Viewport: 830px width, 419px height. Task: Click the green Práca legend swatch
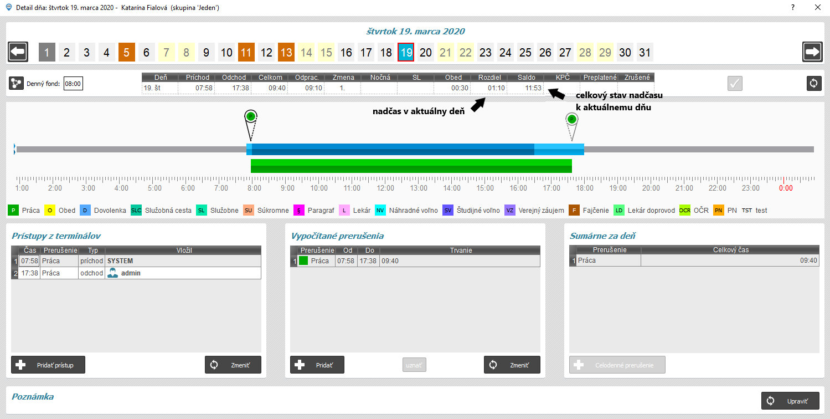pyautogui.click(x=13, y=211)
